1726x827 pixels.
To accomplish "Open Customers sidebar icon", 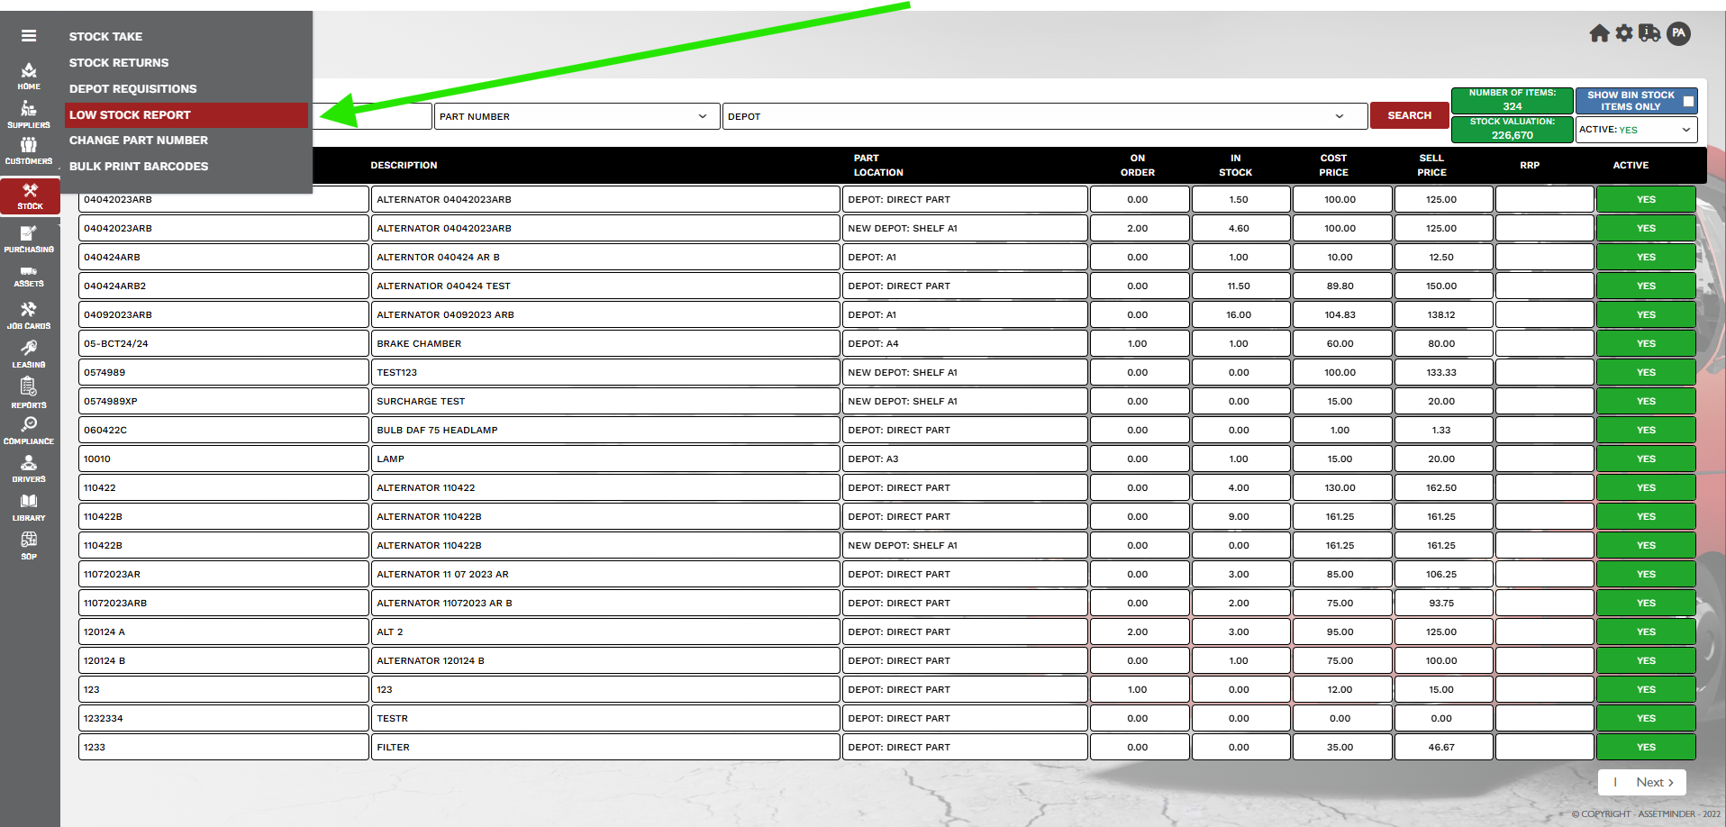I will pyautogui.click(x=29, y=150).
